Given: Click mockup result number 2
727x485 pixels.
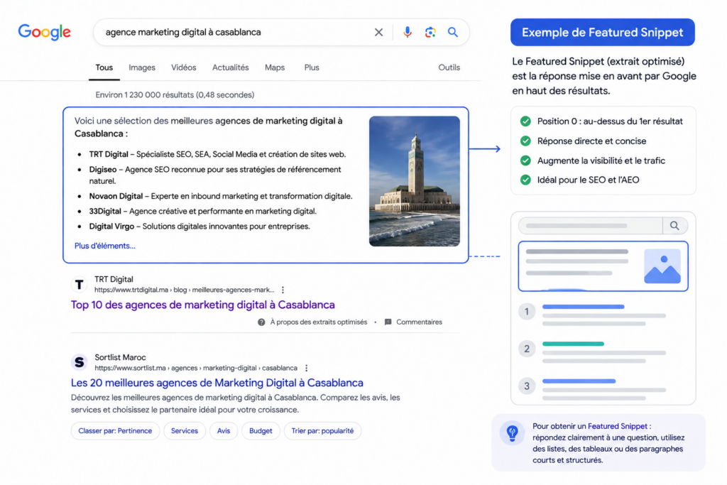Looking at the screenshot, I should (527, 349).
